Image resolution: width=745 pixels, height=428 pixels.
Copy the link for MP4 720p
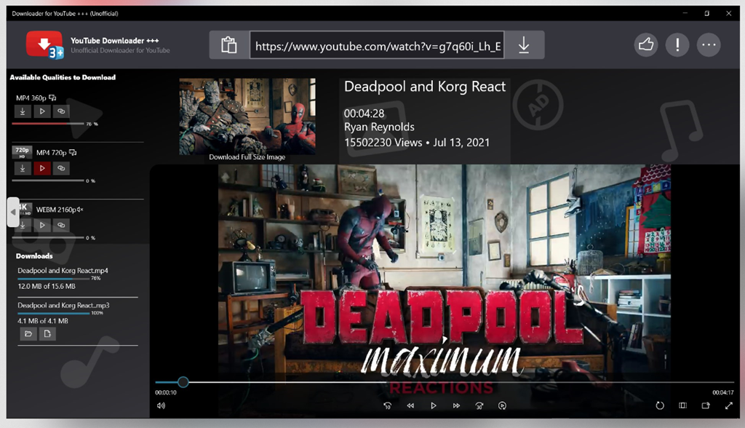61,168
